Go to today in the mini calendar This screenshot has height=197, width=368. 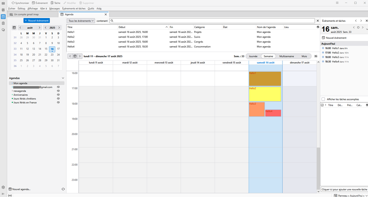pos(14,28)
